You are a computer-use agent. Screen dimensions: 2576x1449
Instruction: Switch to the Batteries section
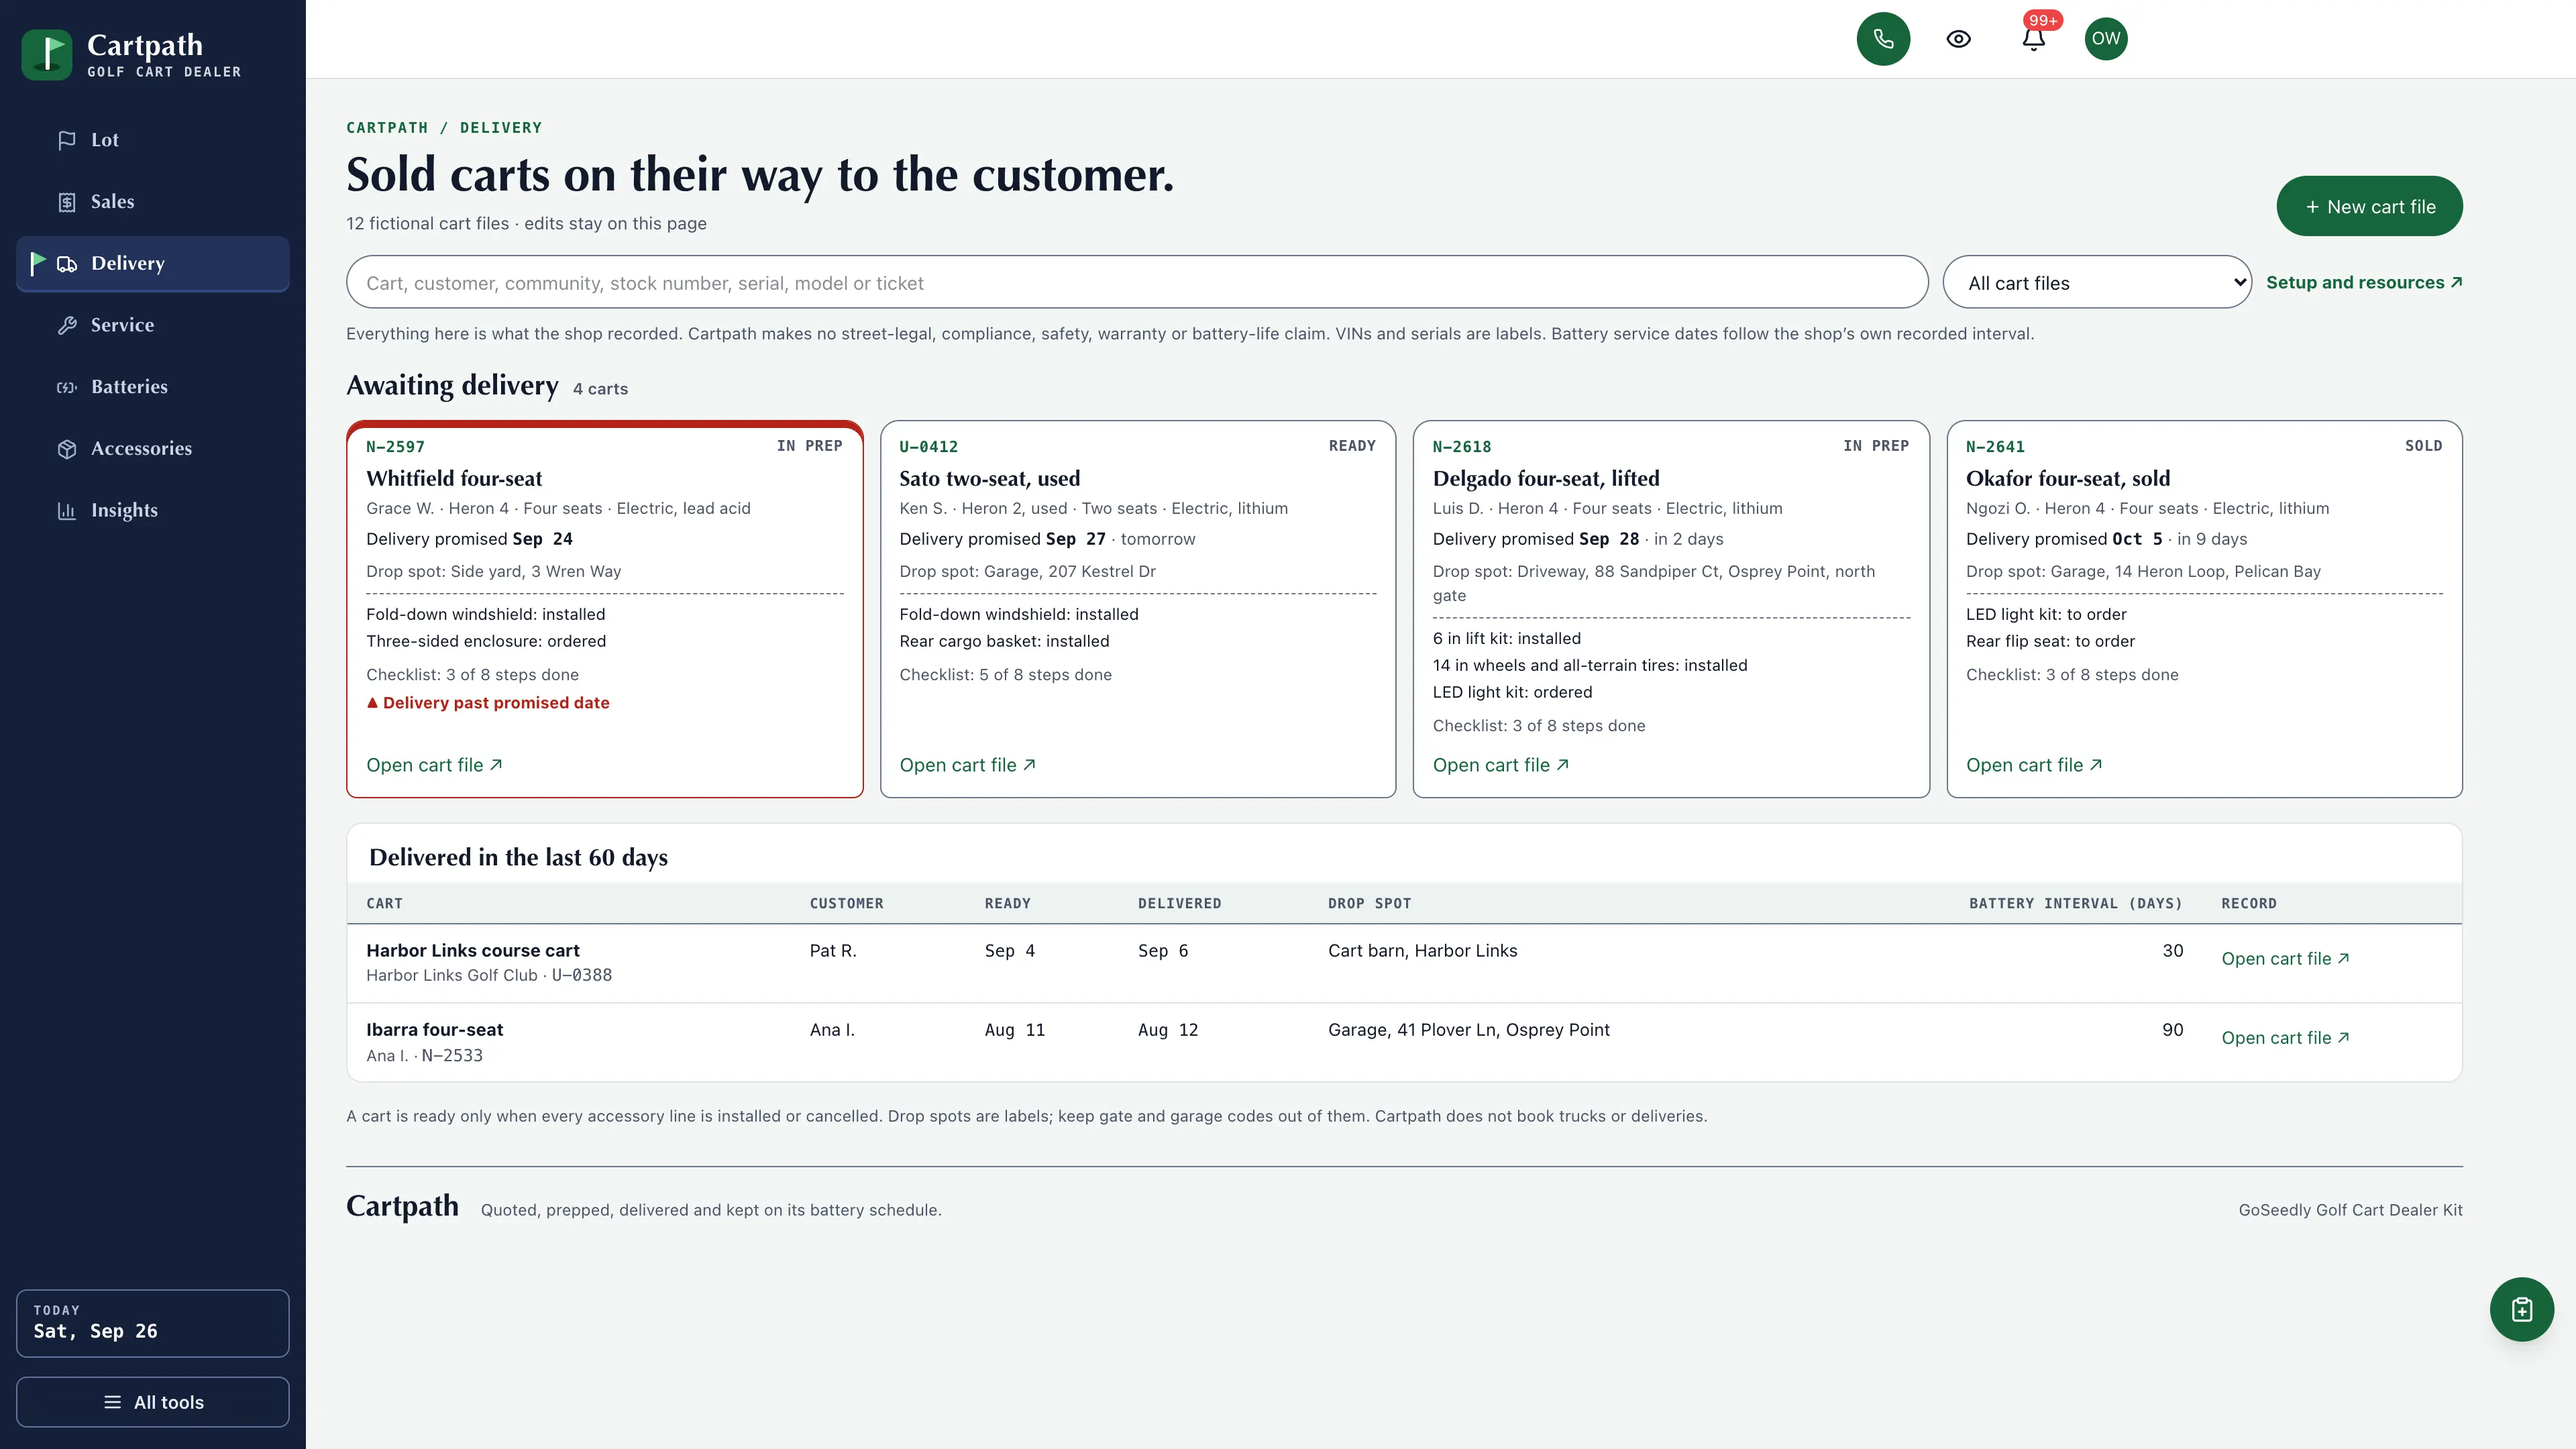[153, 387]
